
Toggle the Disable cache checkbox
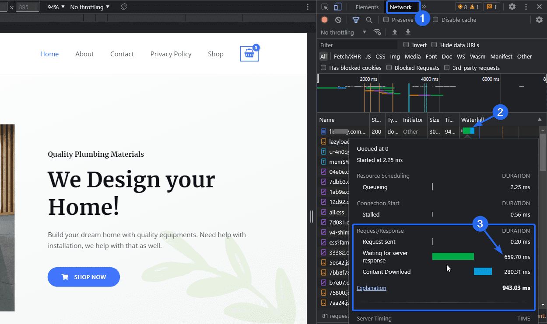435,20
